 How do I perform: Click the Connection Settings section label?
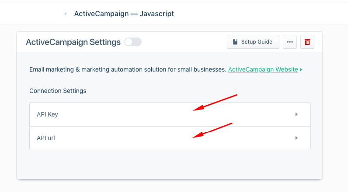click(58, 91)
